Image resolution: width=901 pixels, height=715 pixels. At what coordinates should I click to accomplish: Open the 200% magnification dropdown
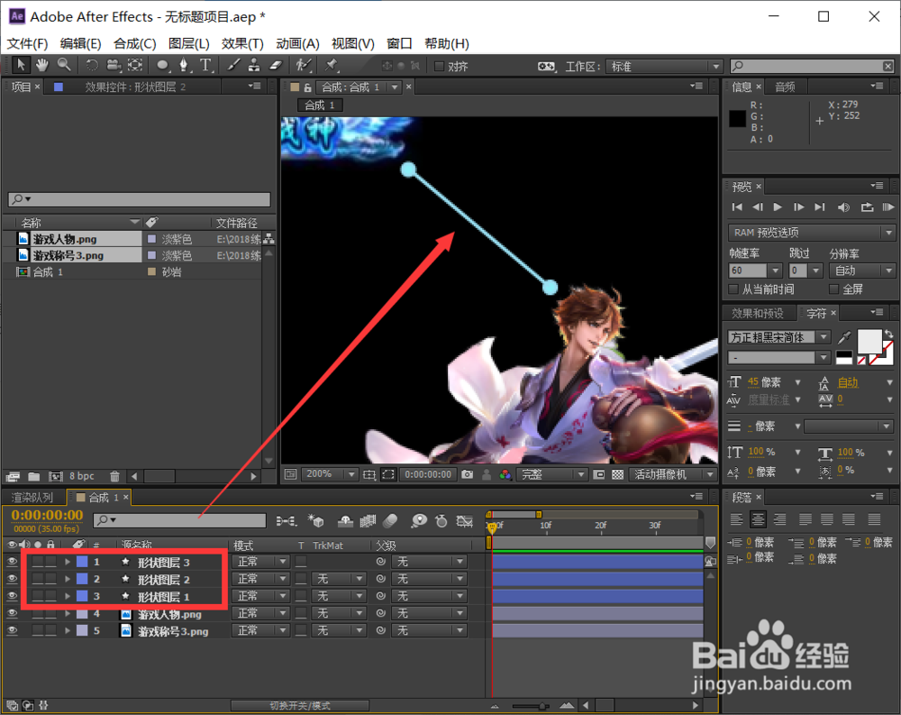tap(329, 474)
